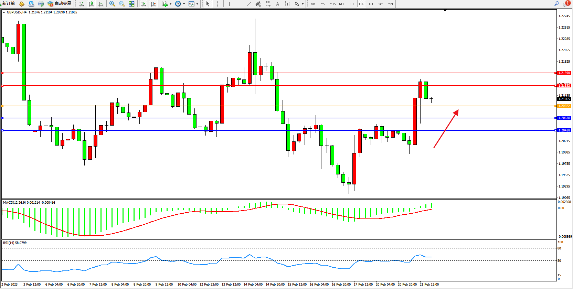The height and width of the screenshot is (289, 573).
Task: Expand the indicators list dropdown arrow
Action: [x=170, y=4]
